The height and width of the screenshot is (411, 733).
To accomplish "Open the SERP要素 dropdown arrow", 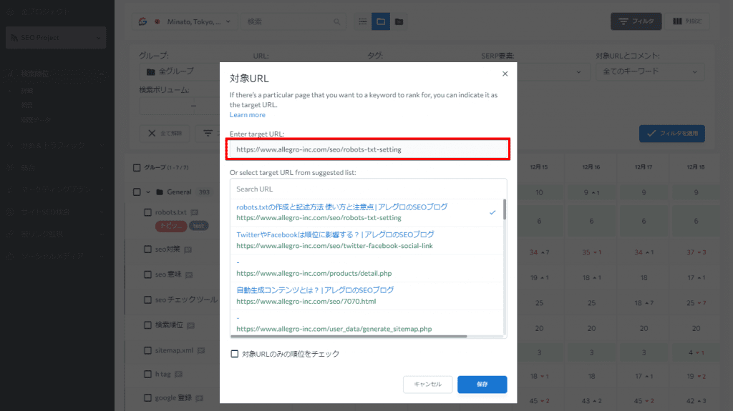I will pyautogui.click(x=578, y=72).
